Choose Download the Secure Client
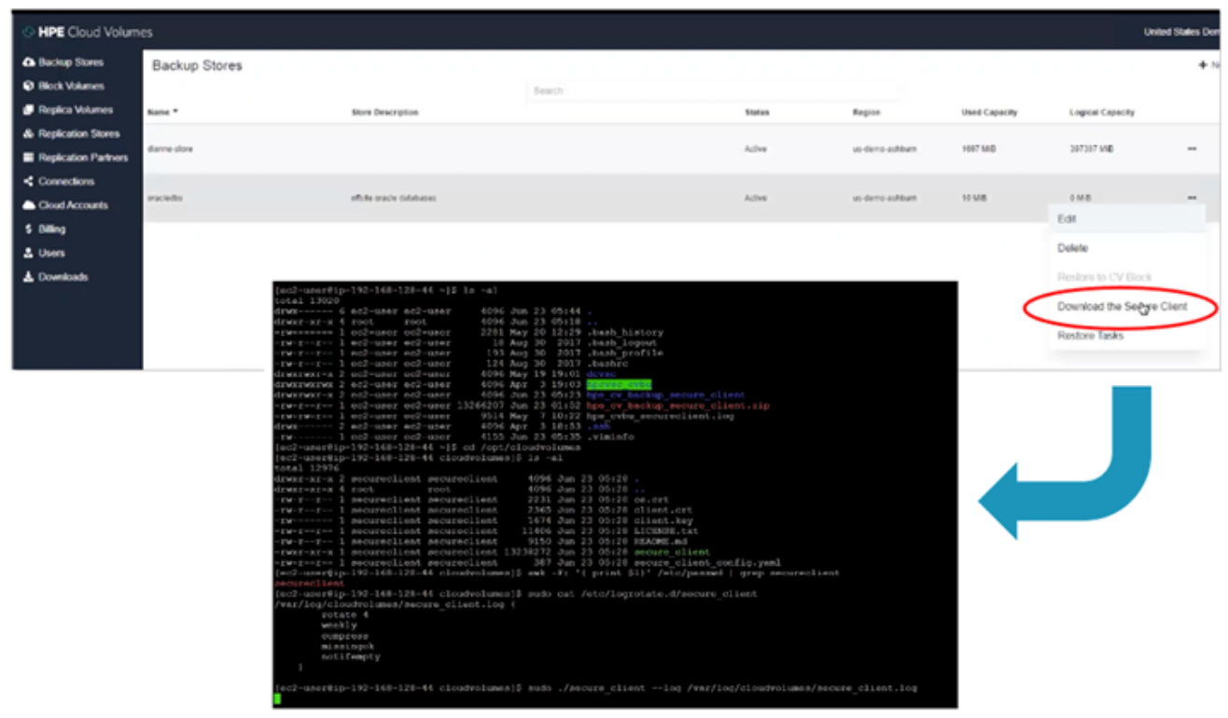The image size is (1228, 718). coord(1122,307)
